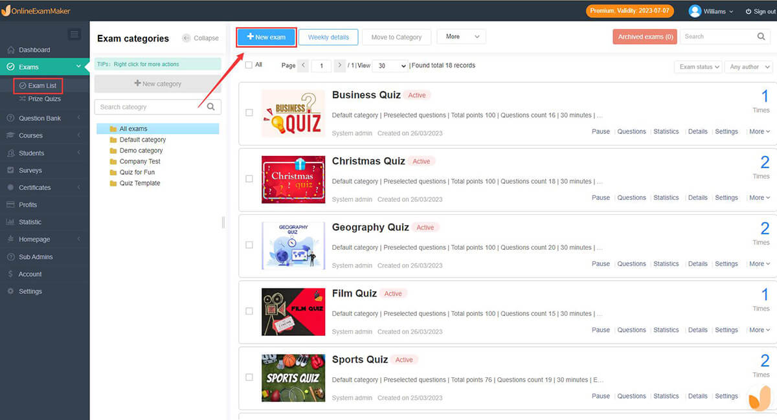The image size is (777, 420).
Task: Open the Quiz for Fun folder
Action: [137, 172]
